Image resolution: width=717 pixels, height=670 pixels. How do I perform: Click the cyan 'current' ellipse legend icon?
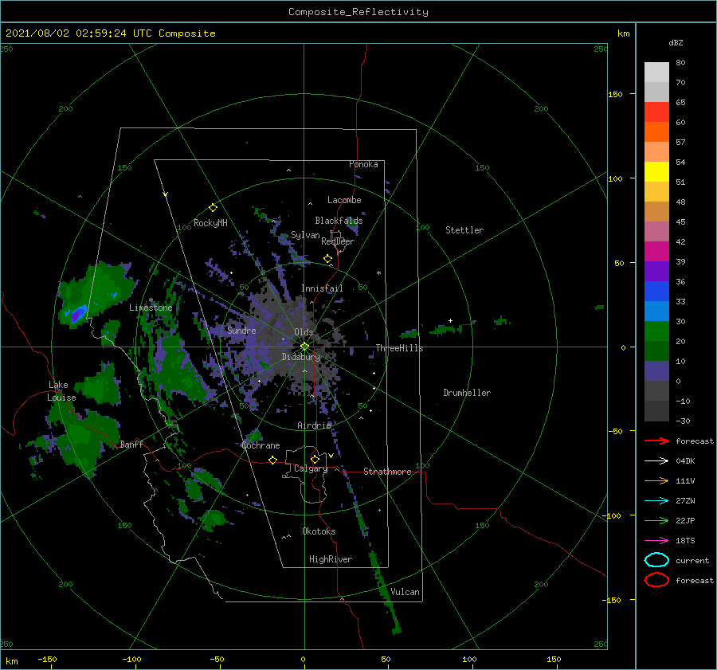pyautogui.click(x=656, y=560)
